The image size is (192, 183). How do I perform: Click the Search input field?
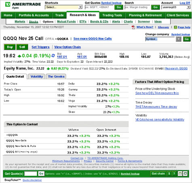click(137, 7)
